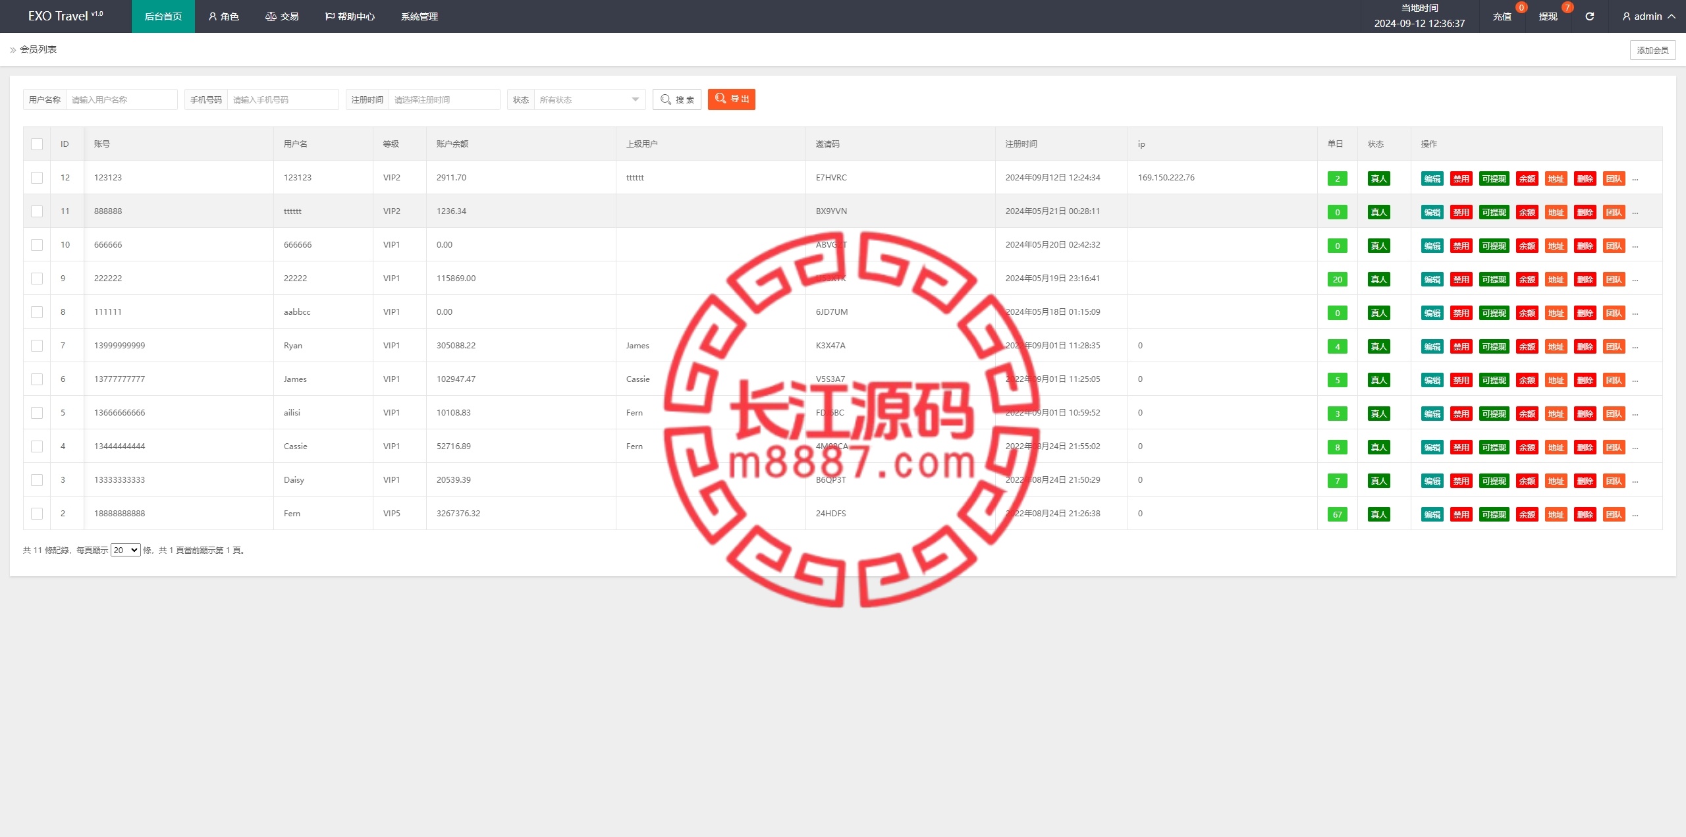Click the EXO Travel logo

[65, 16]
